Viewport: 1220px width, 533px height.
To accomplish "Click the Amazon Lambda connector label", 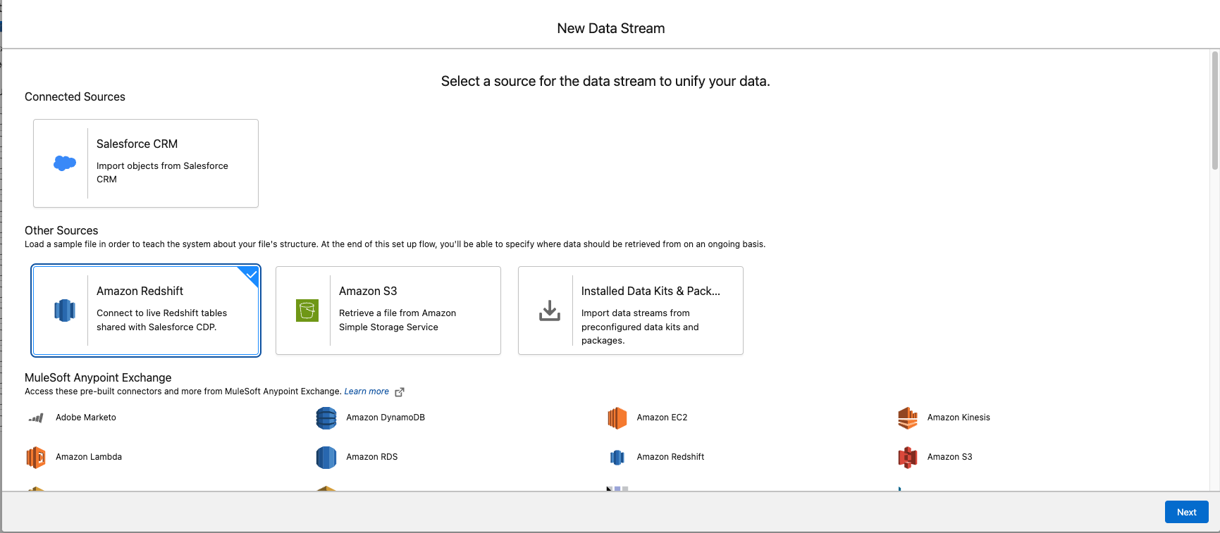I will pyautogui.click(x=89, y=457).
